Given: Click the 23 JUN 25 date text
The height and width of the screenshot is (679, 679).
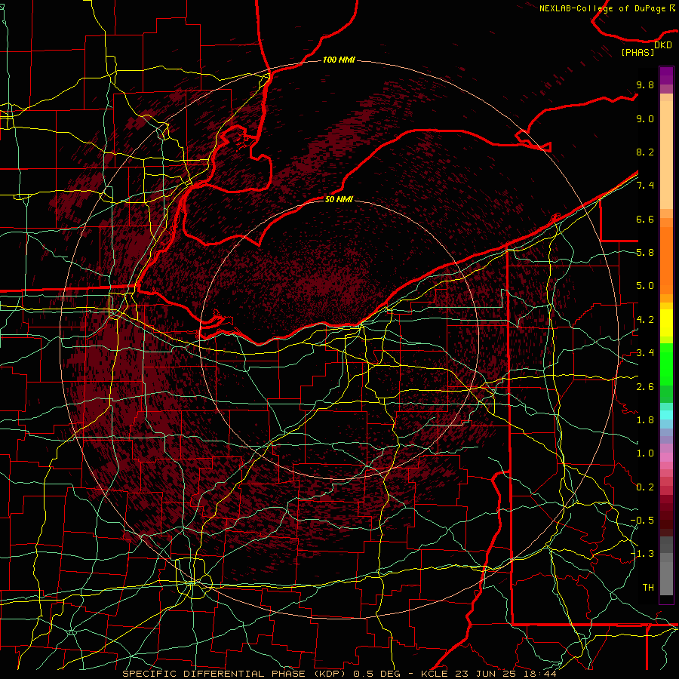Looking at the screenshot, I should pos(484,674).
